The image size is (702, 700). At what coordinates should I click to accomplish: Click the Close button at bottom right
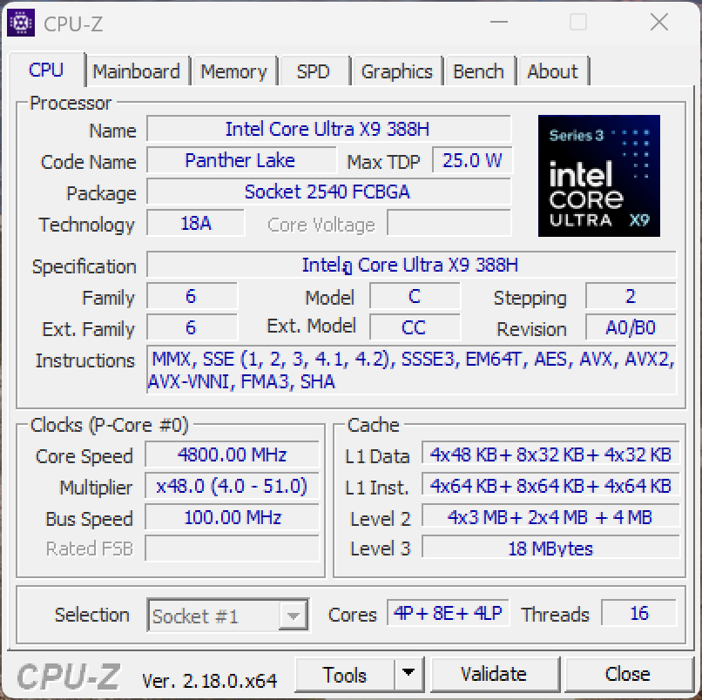coord(627,675)
